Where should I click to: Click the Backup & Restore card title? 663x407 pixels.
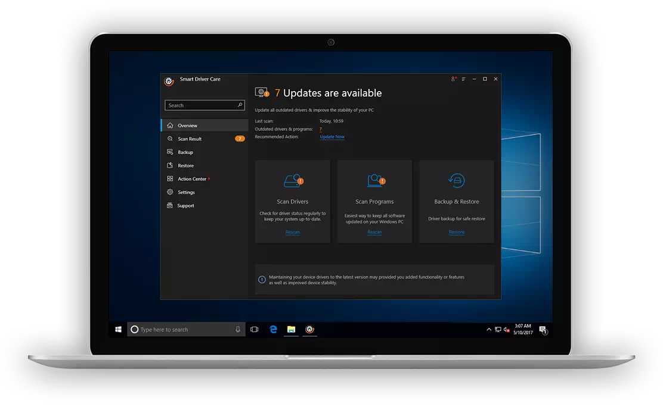(456, 201)
